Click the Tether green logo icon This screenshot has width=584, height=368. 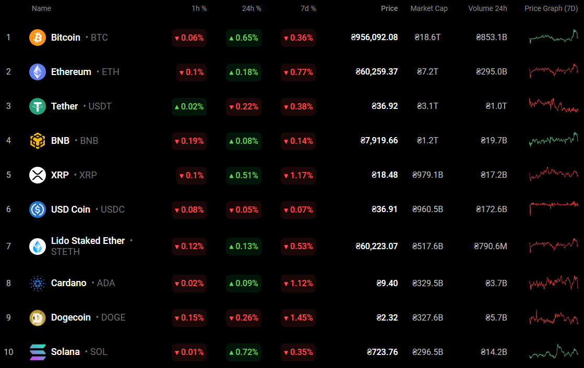tap(38, 106)
